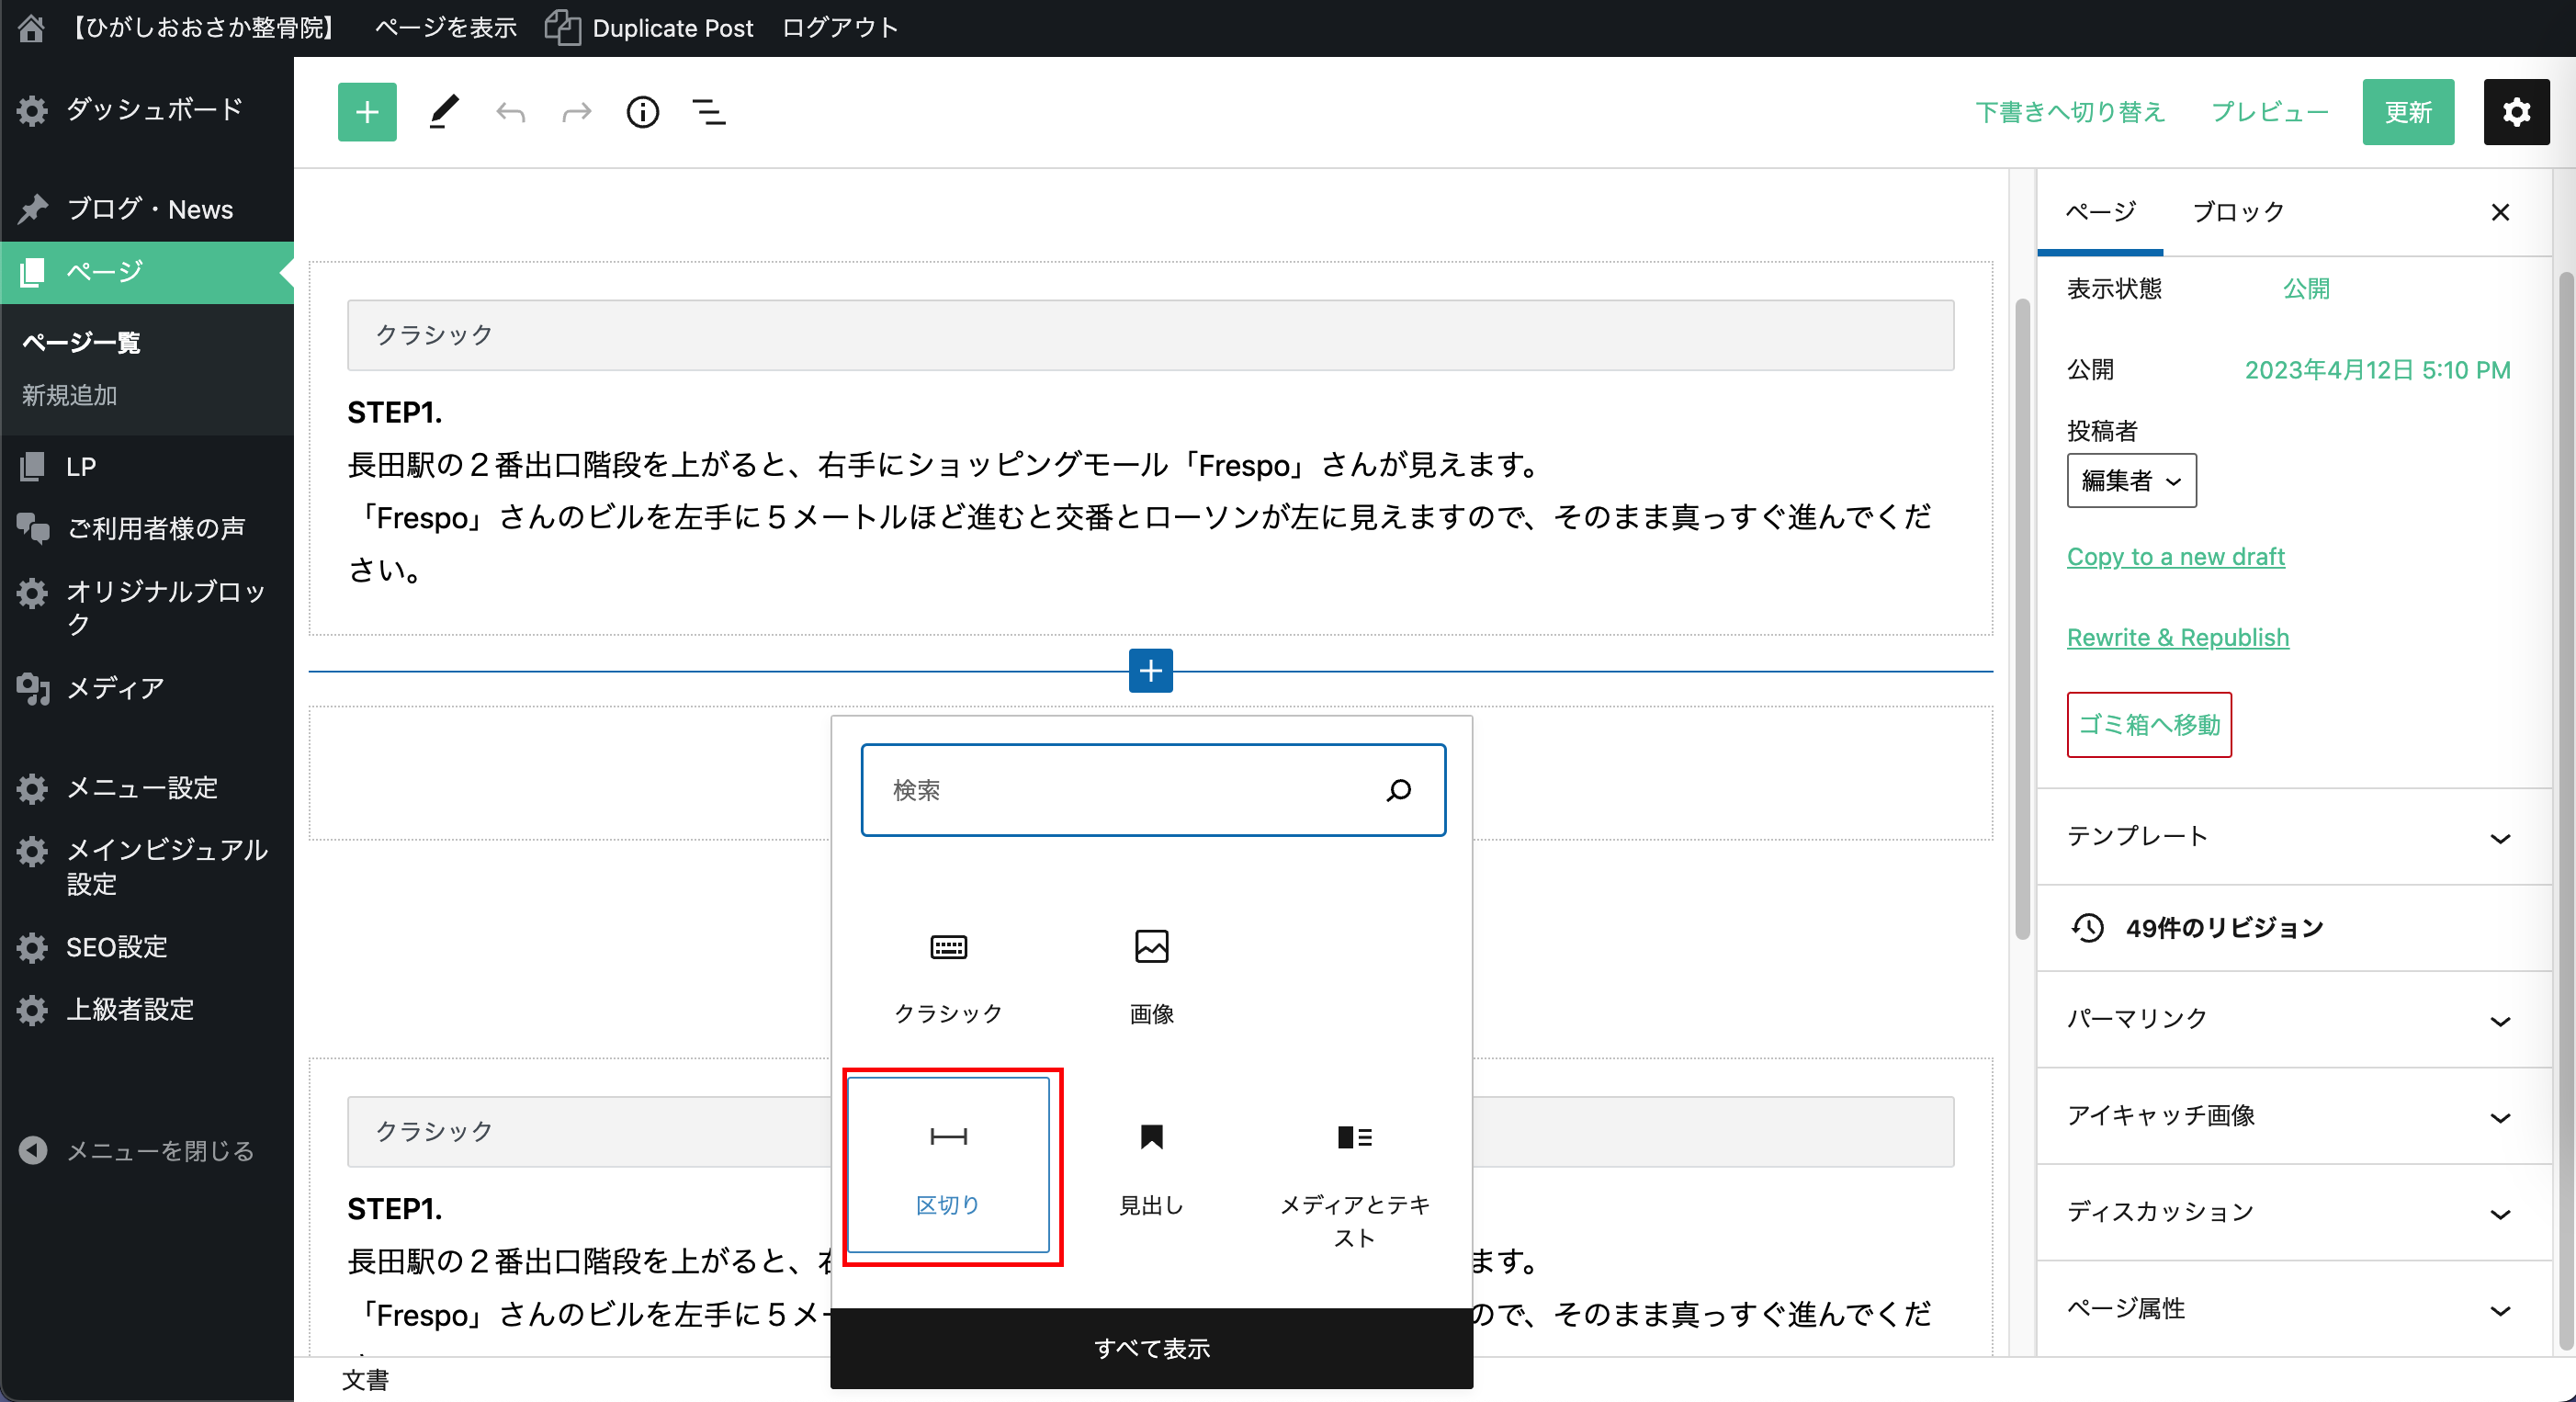Click the 検索 block search field

tap(1130, 790)
